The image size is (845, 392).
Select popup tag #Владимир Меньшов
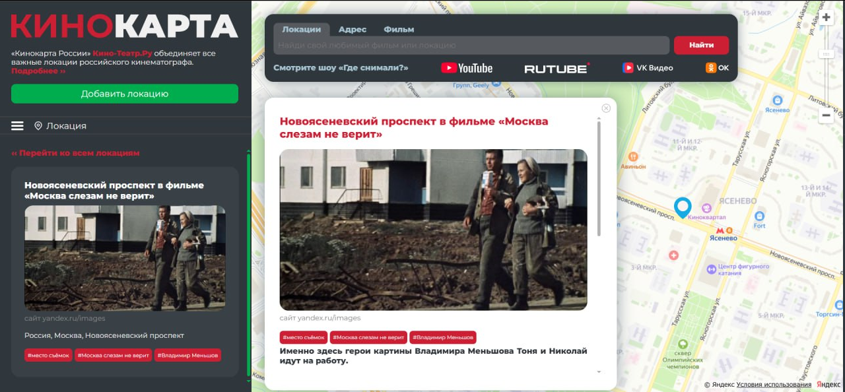(x=443, y=337)
